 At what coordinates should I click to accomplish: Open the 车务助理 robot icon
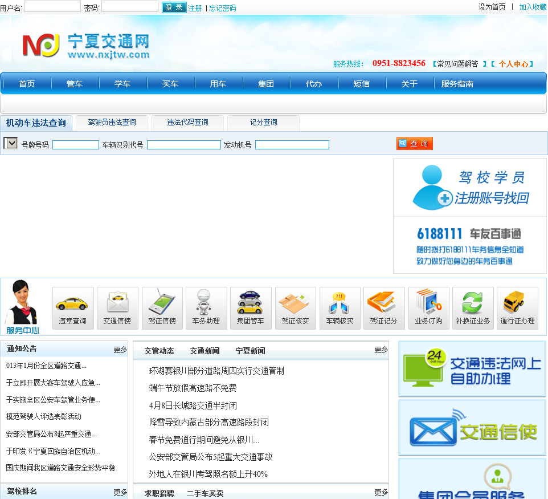tap(206, 308)
